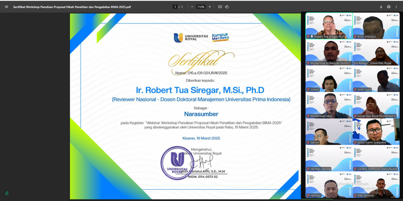Open the PDF sidebar menu icon

tap(6, 7)
